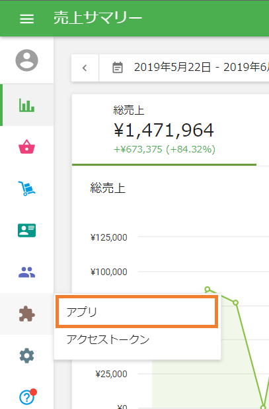
Task: Click the ¥125,000 axis label
Action: click(x=109, y=237)
